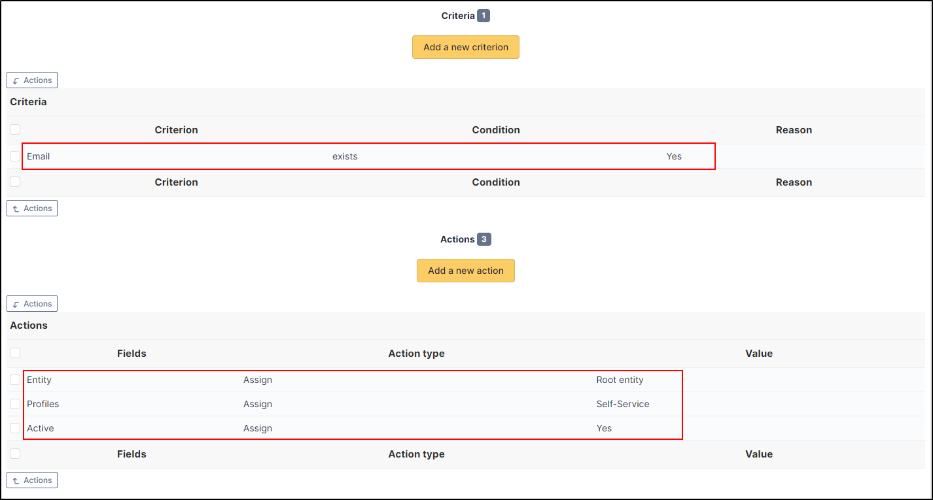Open Actions dropdown below Criteria table
The width and height of the screenshot is (933, 500).
point(32,208)
